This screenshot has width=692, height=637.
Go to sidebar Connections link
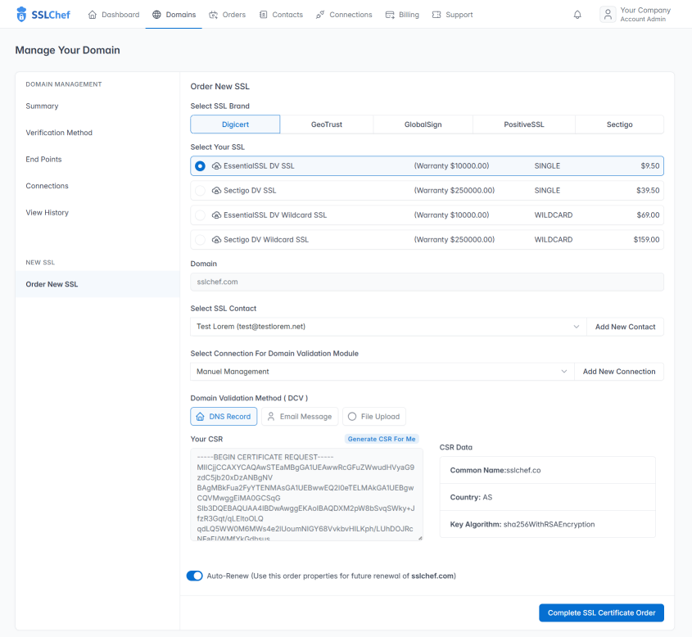click(47, 186)
